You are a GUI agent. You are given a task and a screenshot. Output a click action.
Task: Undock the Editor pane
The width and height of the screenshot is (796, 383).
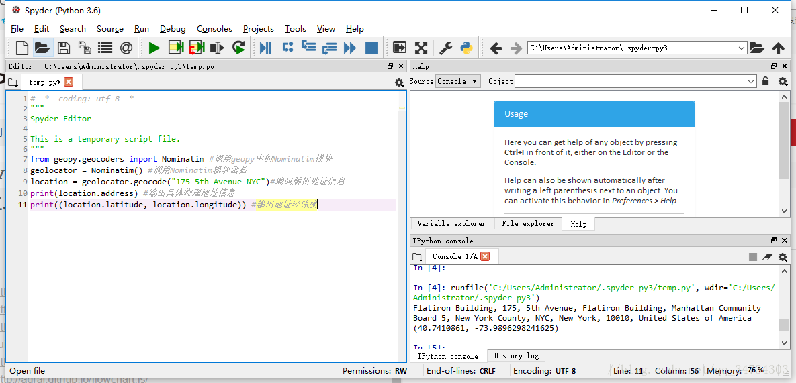click(x=390, y=66)
